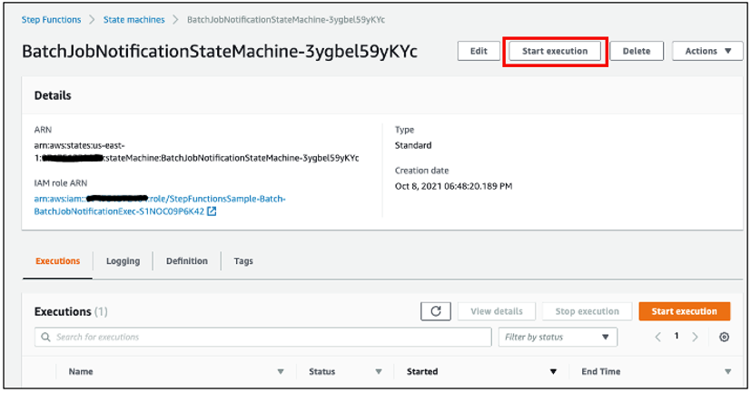Click the search magnifier in executions search
The image size is (751, 393).
pyautogui.click(x=45, y=337)
